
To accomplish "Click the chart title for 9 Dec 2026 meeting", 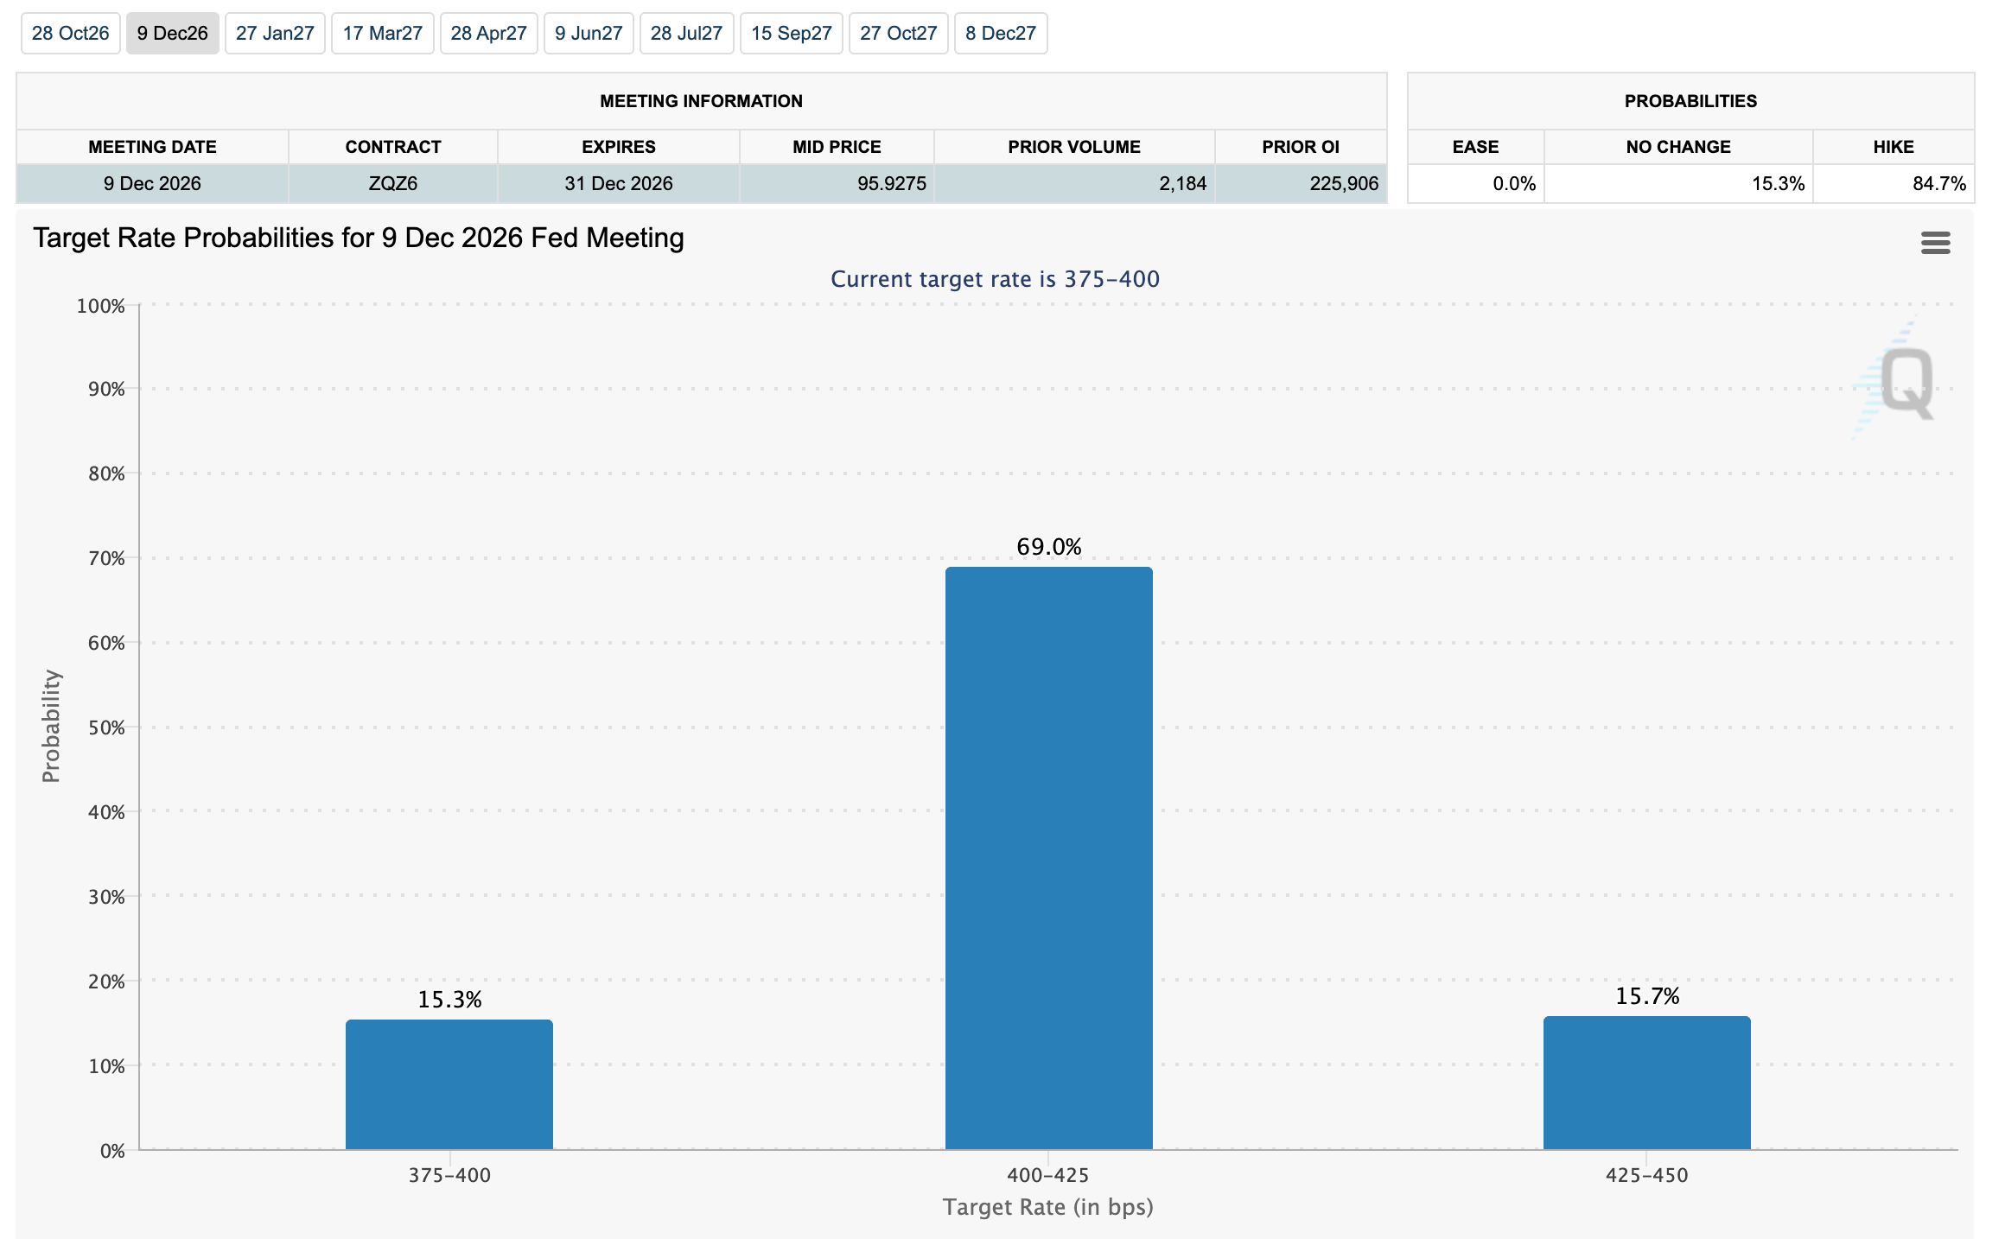I will (x=359, y=238).
